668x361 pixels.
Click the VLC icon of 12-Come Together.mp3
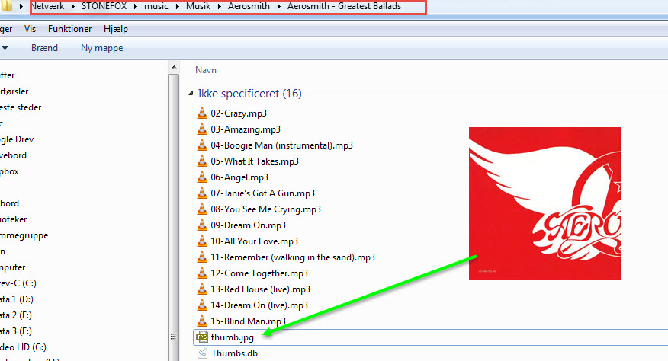[202, 273]
